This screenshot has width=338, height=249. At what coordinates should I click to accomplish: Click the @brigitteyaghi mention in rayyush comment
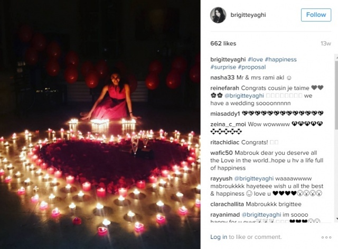pyautogui.click(x=253, y=179)
